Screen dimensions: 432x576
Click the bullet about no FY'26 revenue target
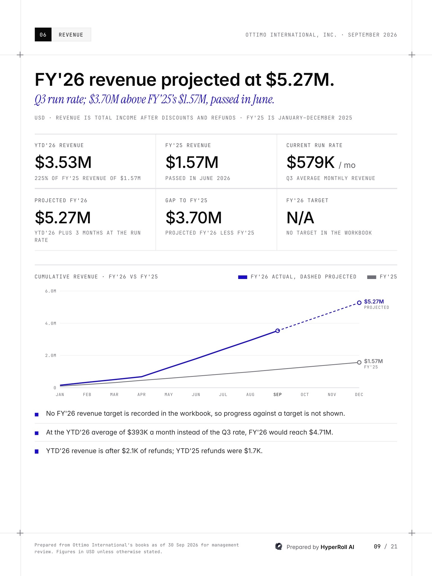[195, 413]
